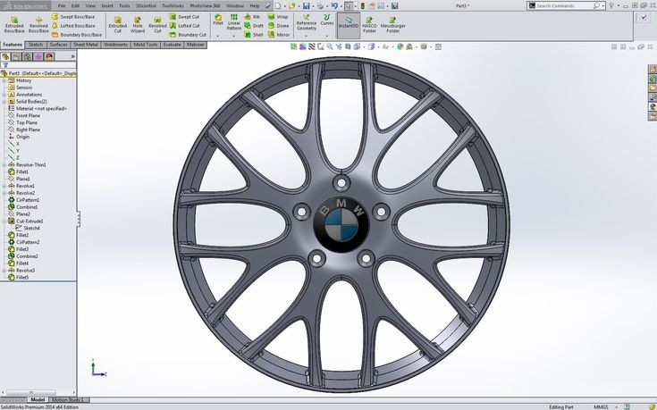The height and width of the screenshot is (410, 657).
Task: Toggle the Instant3D mode
Action: click(349, 25)
